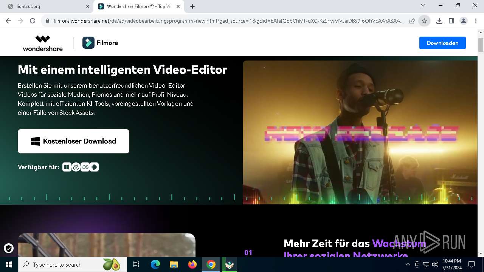Screen dimensions: 484x272
Task: Click the address bar URL
Action: [x=228, y=21]
